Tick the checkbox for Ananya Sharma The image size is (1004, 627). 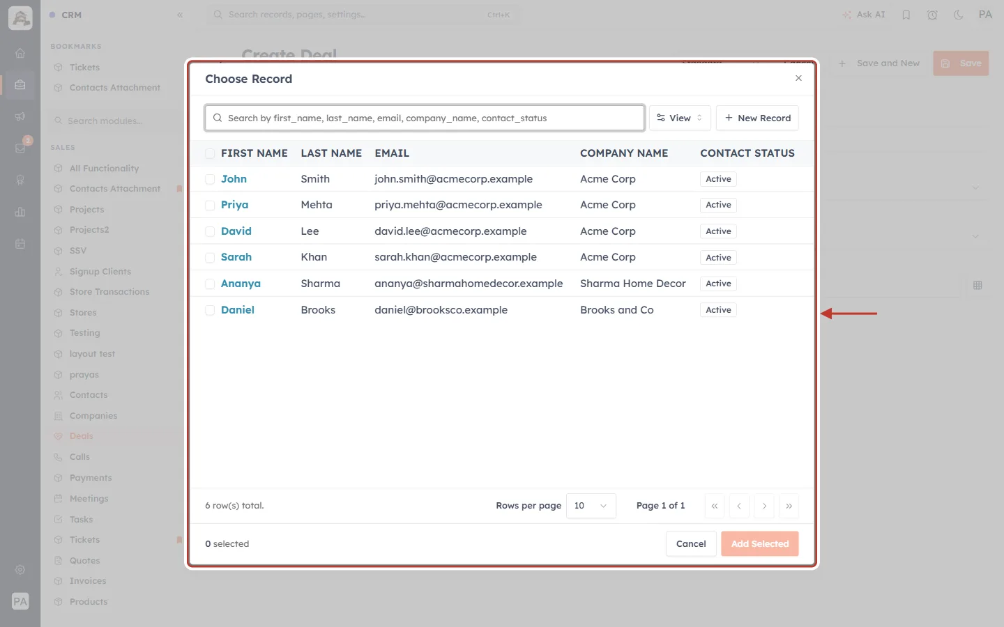click(210, 284)
